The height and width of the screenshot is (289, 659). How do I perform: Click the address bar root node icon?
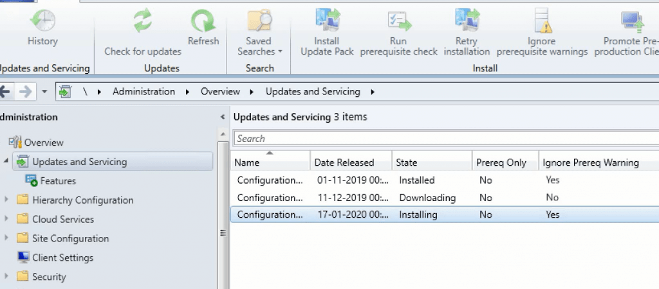[x=65, y=91]
